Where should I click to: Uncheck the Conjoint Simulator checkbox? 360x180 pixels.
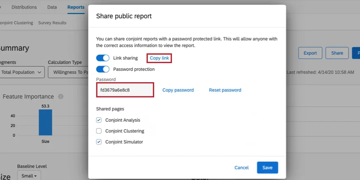pyautogui.click(x=99, y=142)
